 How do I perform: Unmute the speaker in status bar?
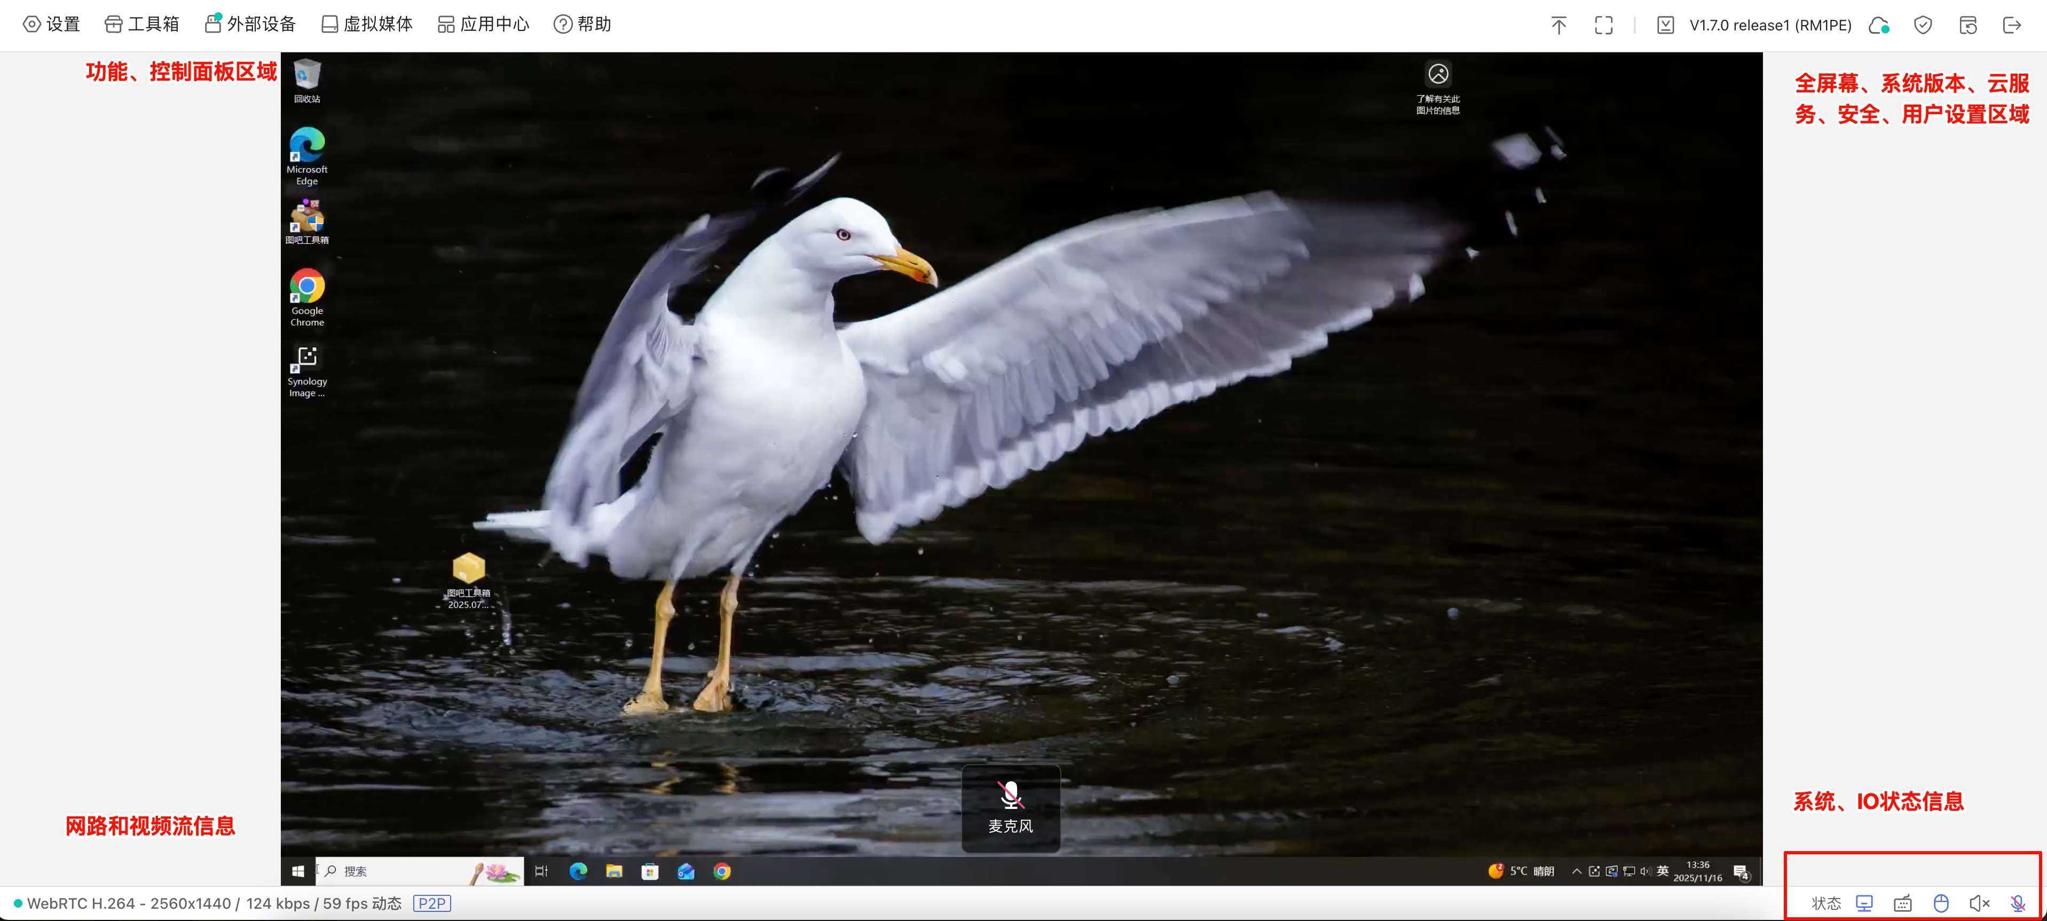click(1979, 903)
